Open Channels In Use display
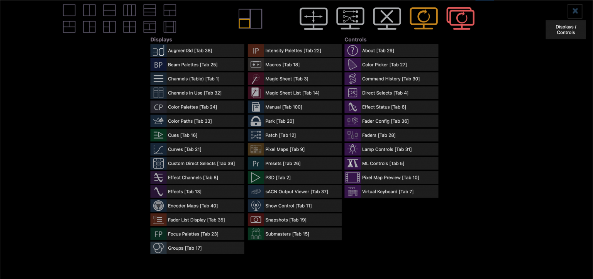This screenshot has height=279, width=593. tap(197, 93)
